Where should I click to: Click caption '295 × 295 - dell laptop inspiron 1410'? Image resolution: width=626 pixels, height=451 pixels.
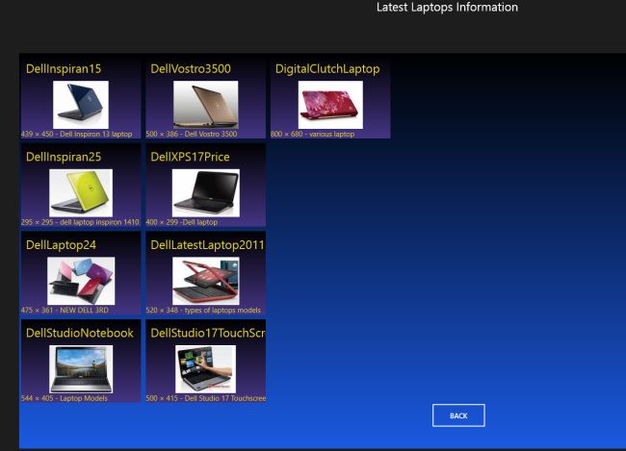click(80, 222)
